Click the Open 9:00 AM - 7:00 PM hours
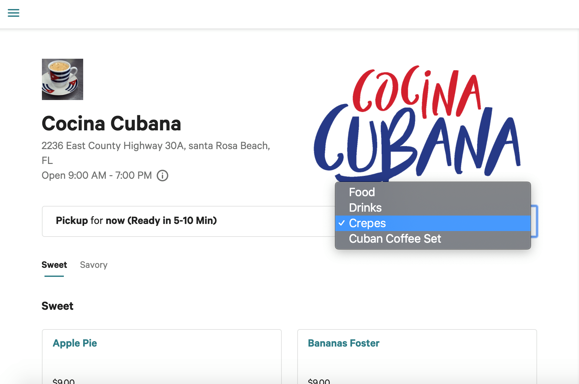The width and height of the screenshot is (579, 384). (x=97, y=175)
